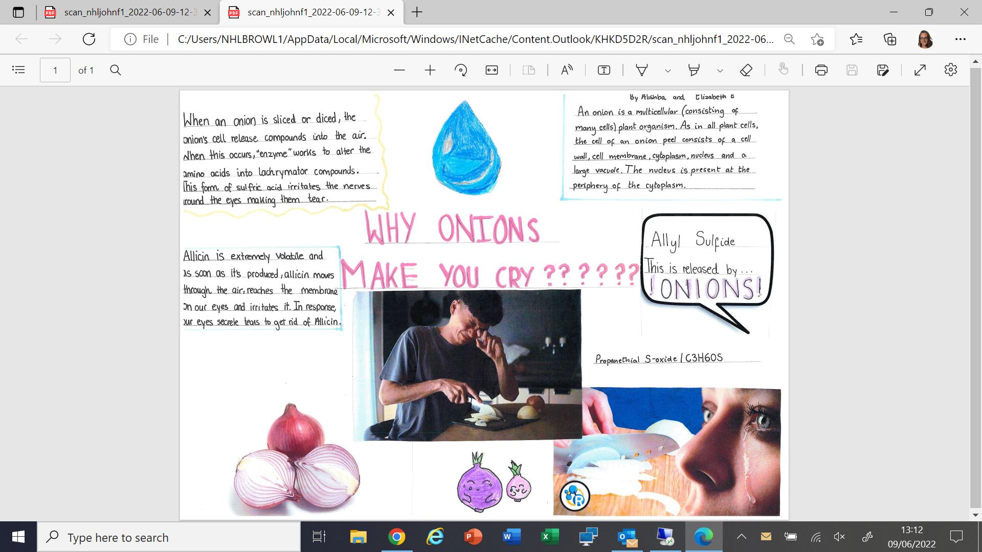
Task: Zoom in with the plus button
Action: click(x=430, y=70)
